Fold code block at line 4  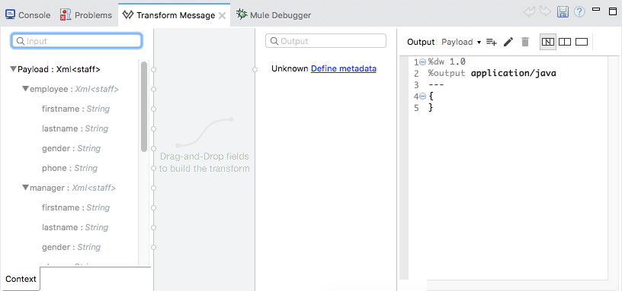coord(423,96)
